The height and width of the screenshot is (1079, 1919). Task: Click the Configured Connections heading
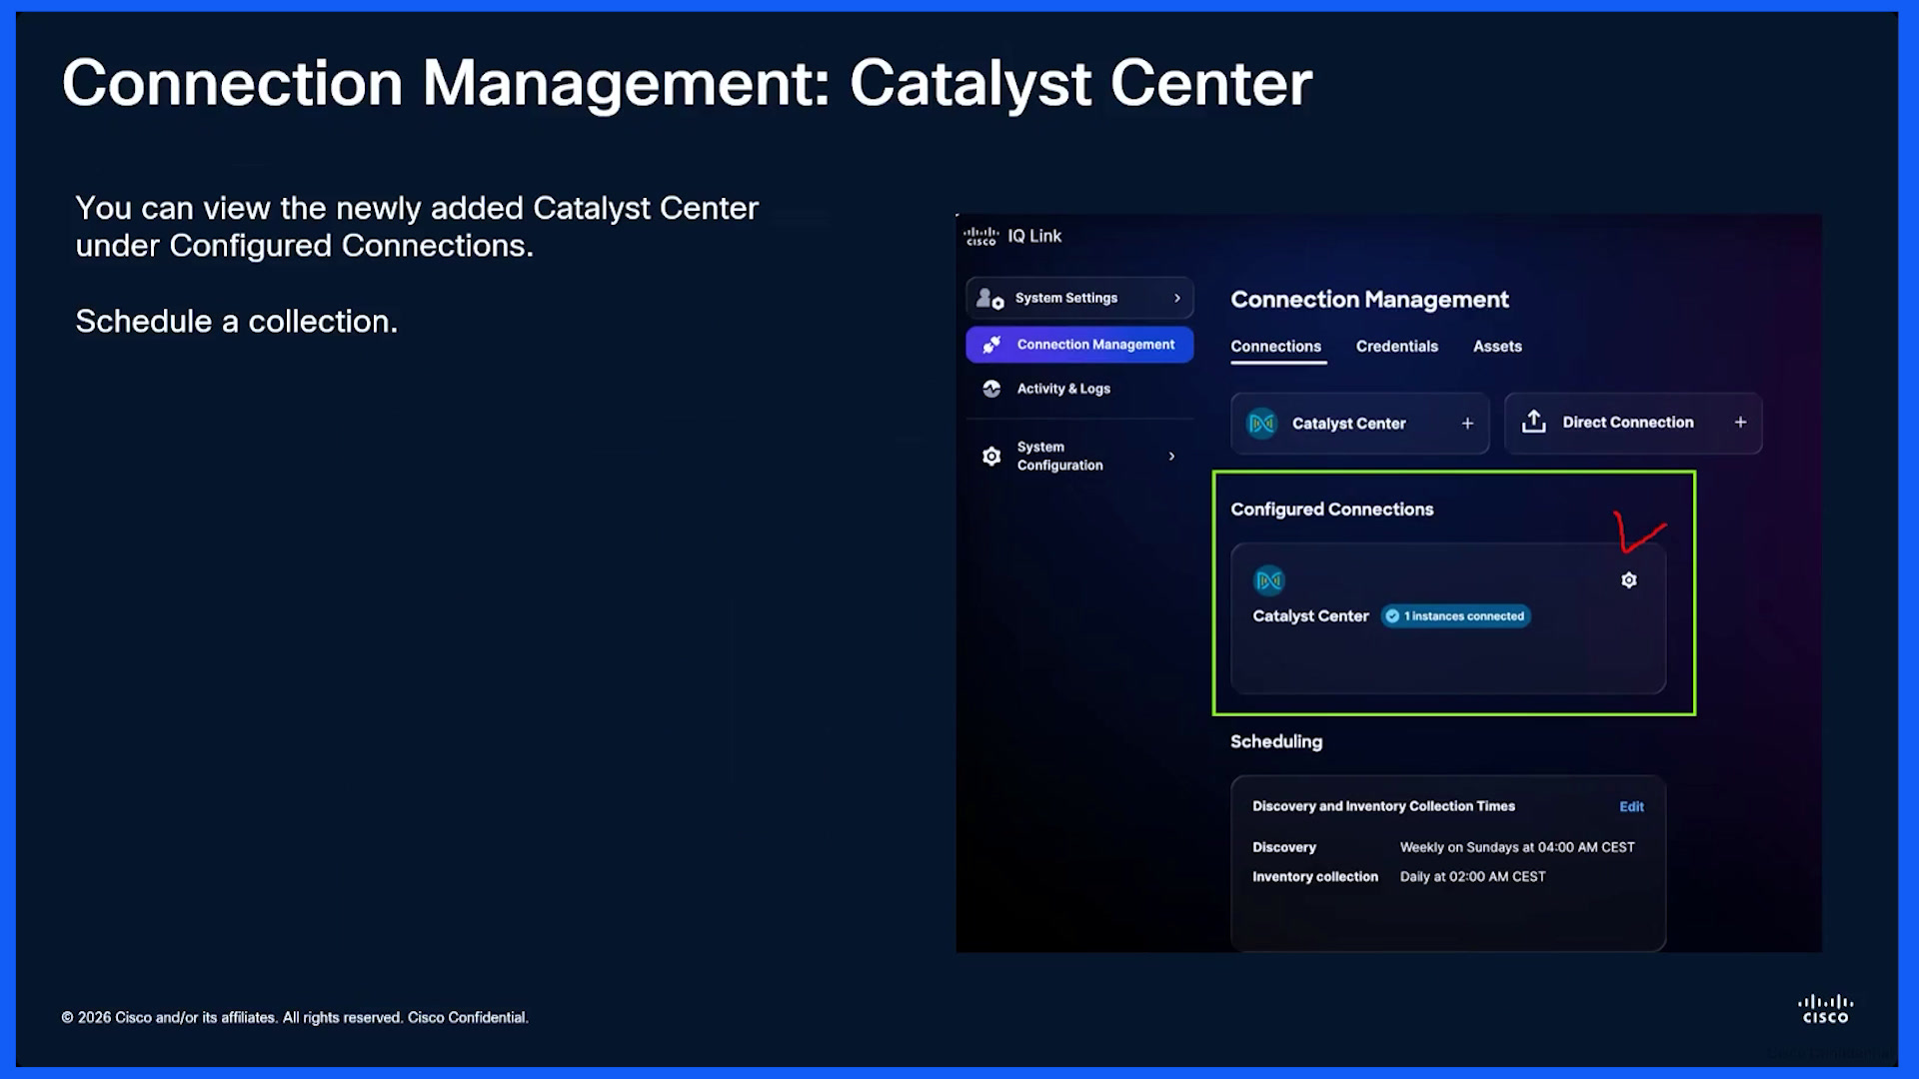(1331, 510)
